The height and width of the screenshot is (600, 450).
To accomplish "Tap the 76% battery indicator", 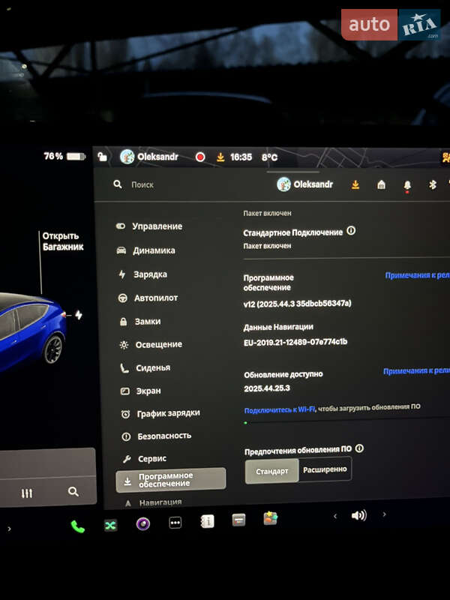I will pos(64,156).
